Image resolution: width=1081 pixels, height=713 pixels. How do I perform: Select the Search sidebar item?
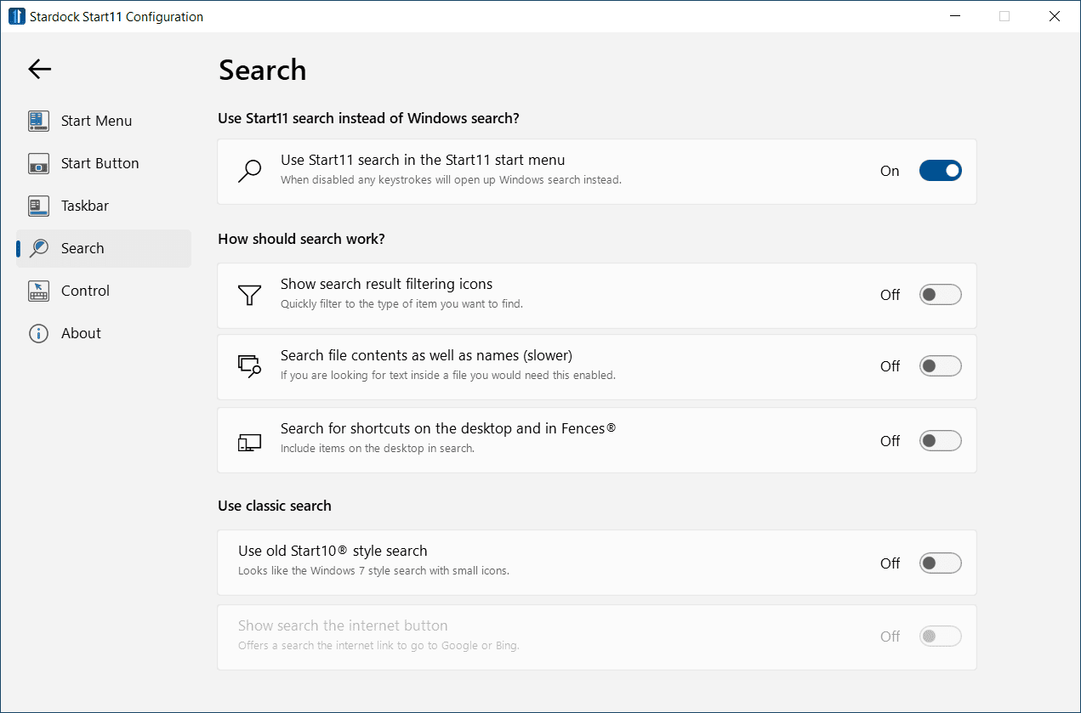point(82,248)
